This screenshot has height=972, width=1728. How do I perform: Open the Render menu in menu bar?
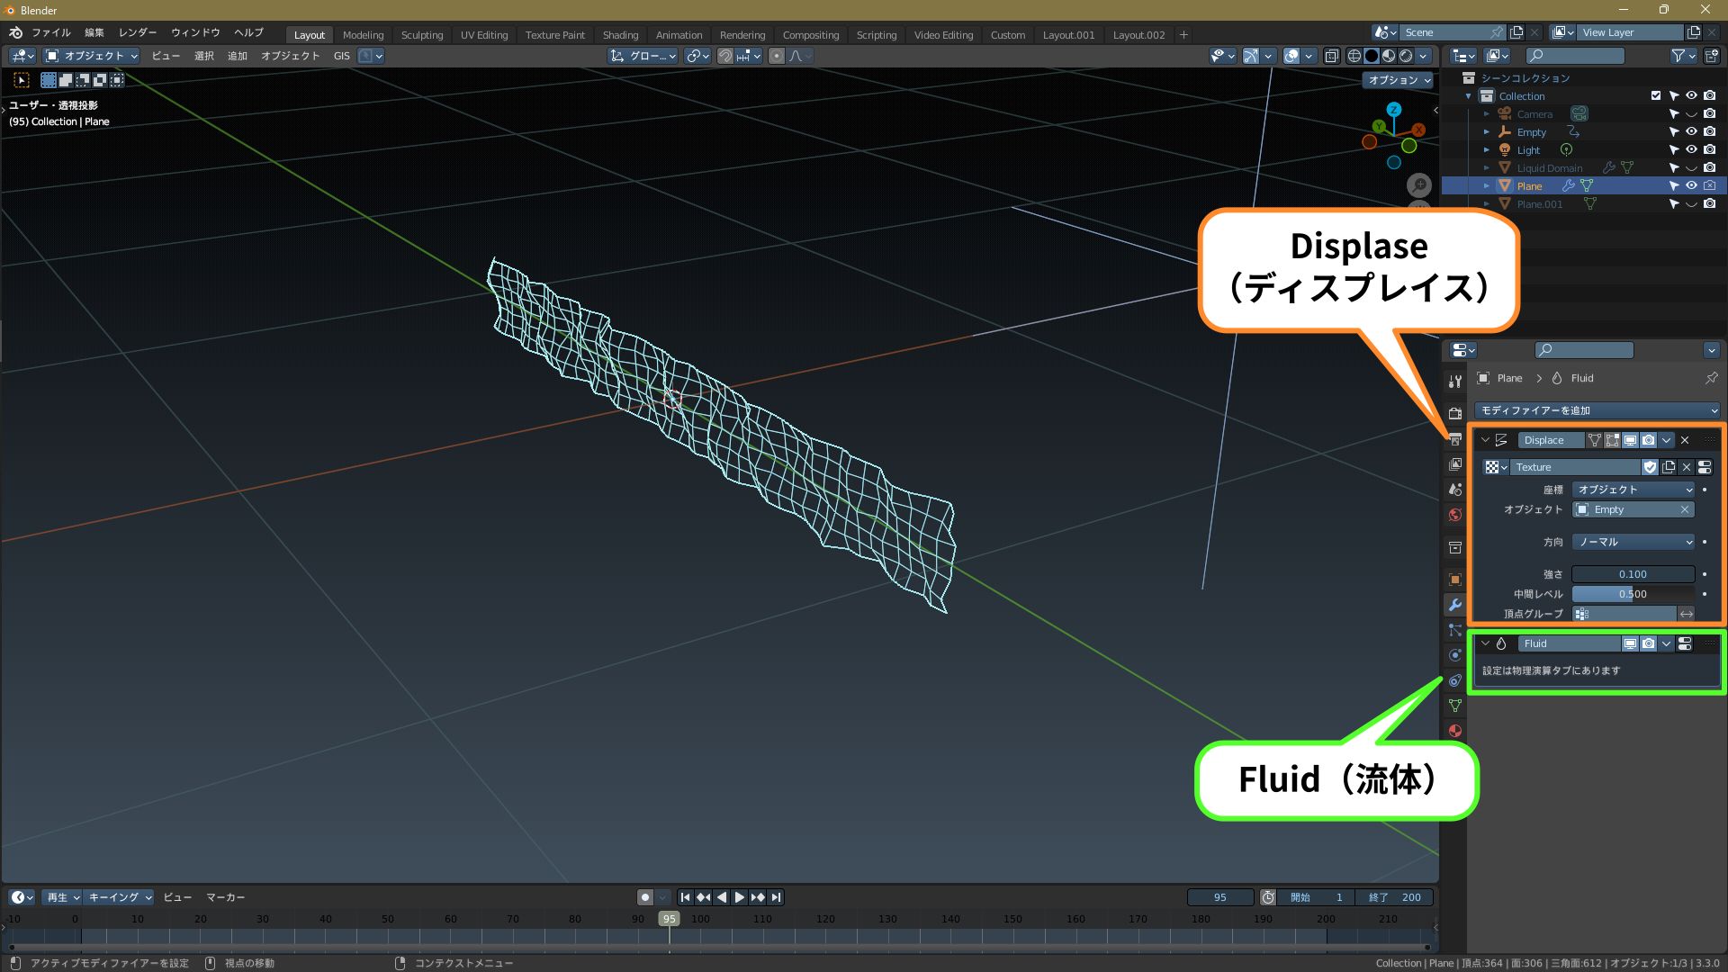click(137, 32)
